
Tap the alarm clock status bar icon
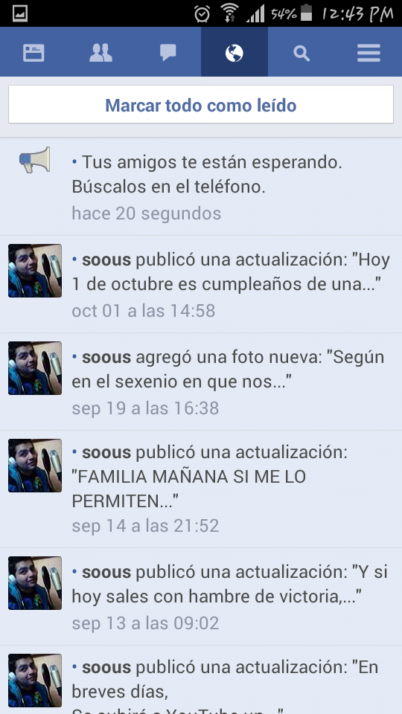[202, 13]
